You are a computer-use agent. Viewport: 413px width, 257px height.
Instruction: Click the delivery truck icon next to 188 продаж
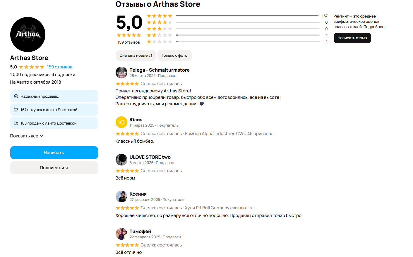(x=16, y=123)
